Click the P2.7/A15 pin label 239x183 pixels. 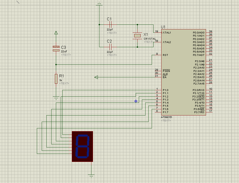click(x=199, y=84)
